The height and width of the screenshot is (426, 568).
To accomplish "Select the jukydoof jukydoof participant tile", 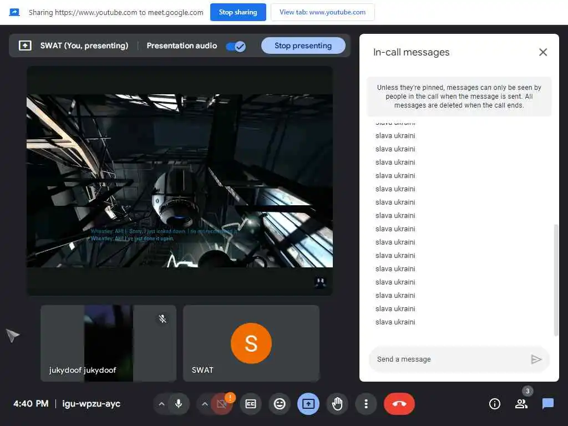I will [x=109, y=343].
